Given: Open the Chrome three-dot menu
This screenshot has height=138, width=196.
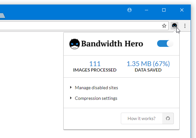Looking at the screenshot, I should click(x=185, y=26).
